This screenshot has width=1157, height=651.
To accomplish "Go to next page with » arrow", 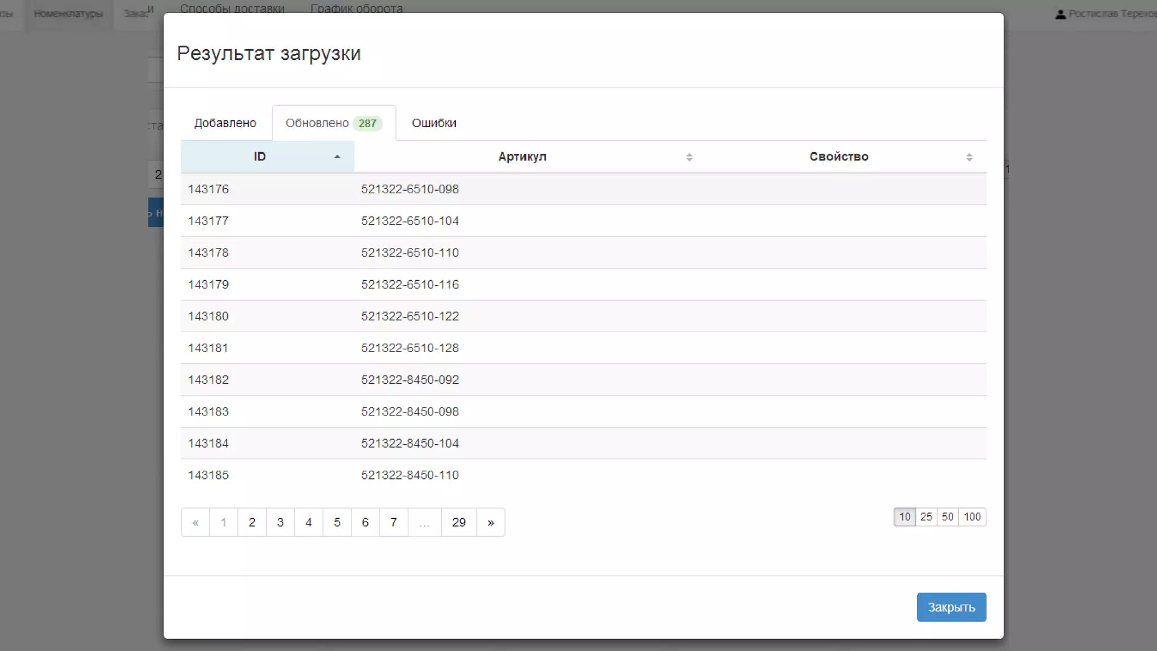I will click(x=490, y=522).
